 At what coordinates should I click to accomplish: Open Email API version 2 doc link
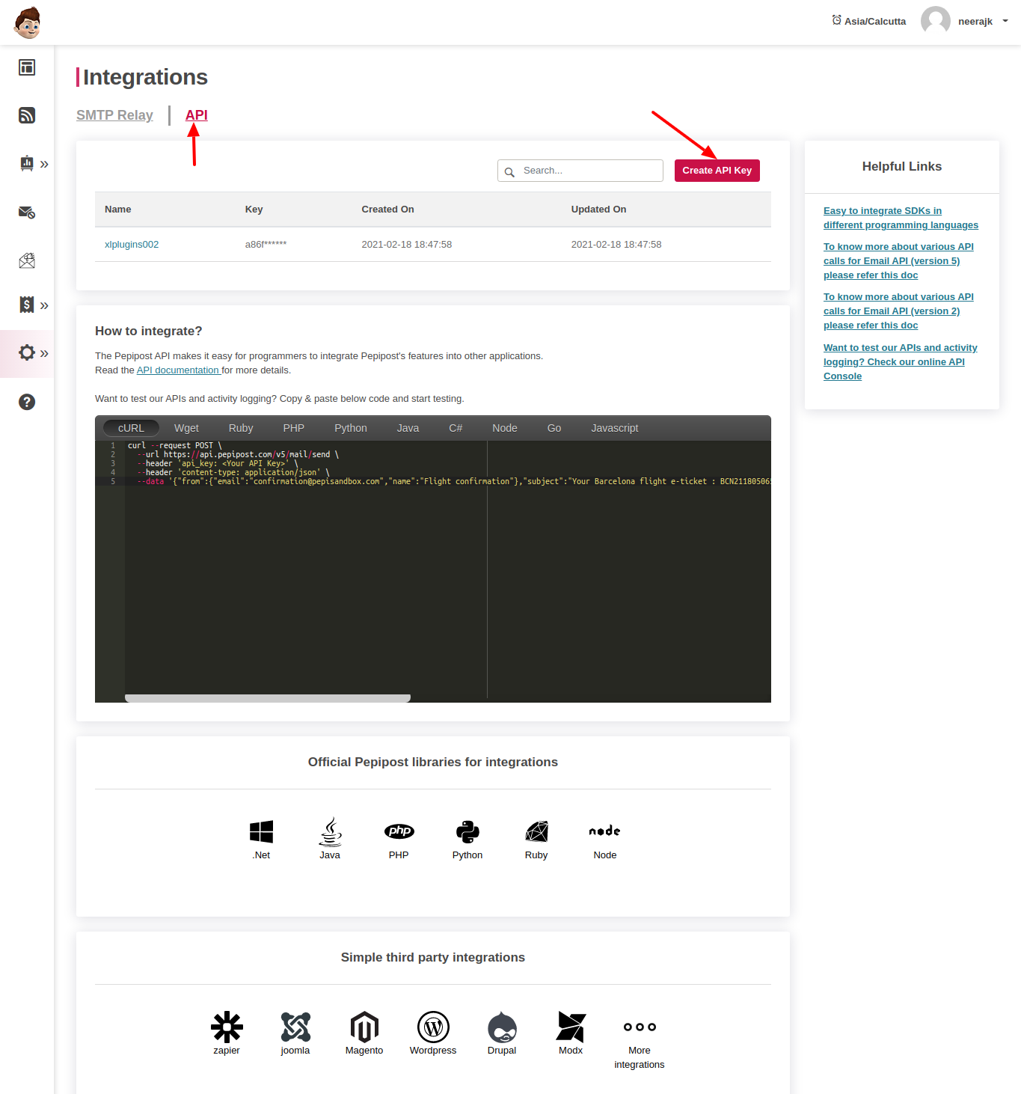[898, 311]
